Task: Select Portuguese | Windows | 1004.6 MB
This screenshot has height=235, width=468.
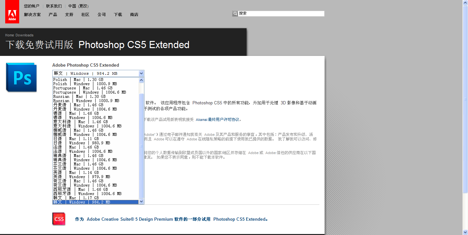Action: [96, 92]
